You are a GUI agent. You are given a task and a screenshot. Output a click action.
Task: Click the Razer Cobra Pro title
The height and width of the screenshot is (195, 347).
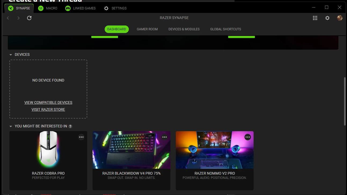48,173
